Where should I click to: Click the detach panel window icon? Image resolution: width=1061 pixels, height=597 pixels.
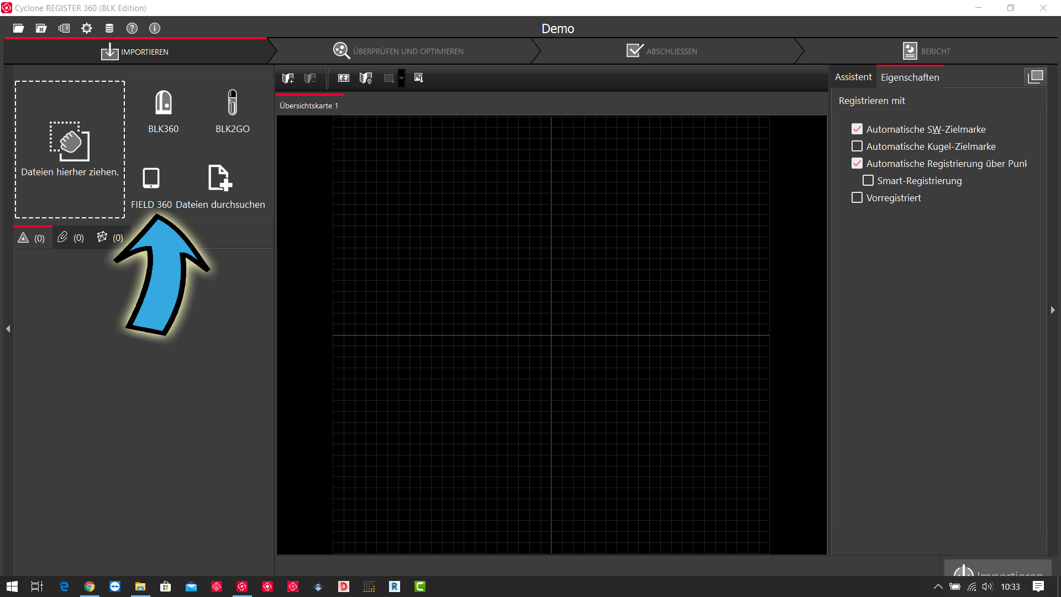tap(1036, 77)
